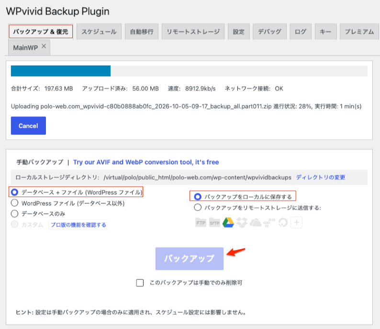Screen dimensions: 380x329
Task: Select the FTP remote storage icon
Action: (x=201, y=223)
